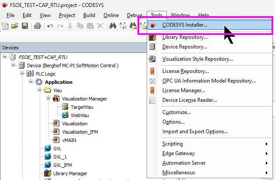
Task: Select the Visualization_IFM tree item
Action: (x=80, y=132)
